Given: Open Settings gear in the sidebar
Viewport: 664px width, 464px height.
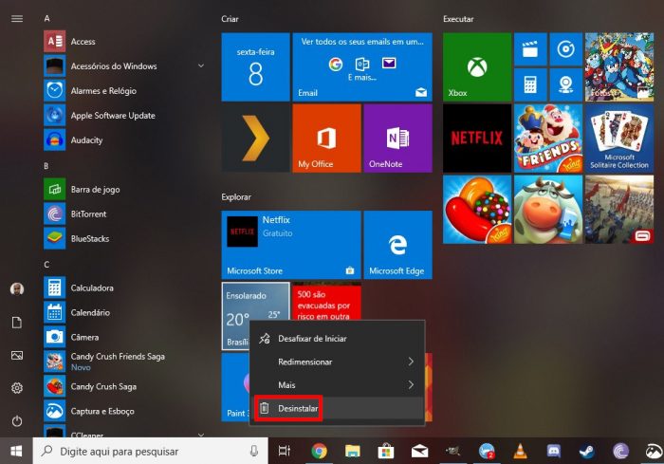Looking at the screenshot, I should point(17,388).
